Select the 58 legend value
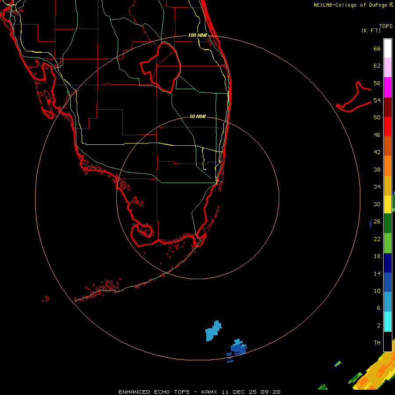This screenshot has height=395, width=395. (377, 83)
